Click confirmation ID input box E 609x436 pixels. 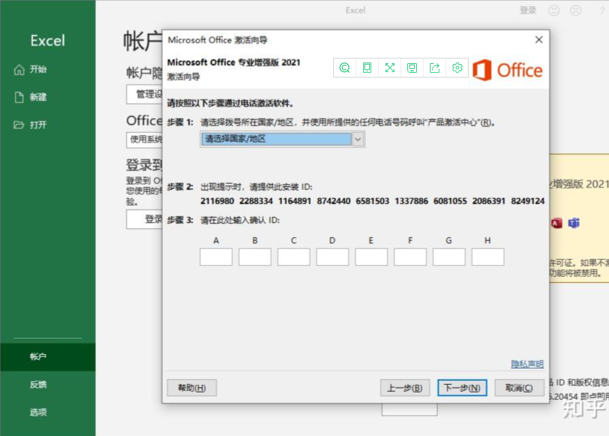pyautogui.click(x=371, y=257)
